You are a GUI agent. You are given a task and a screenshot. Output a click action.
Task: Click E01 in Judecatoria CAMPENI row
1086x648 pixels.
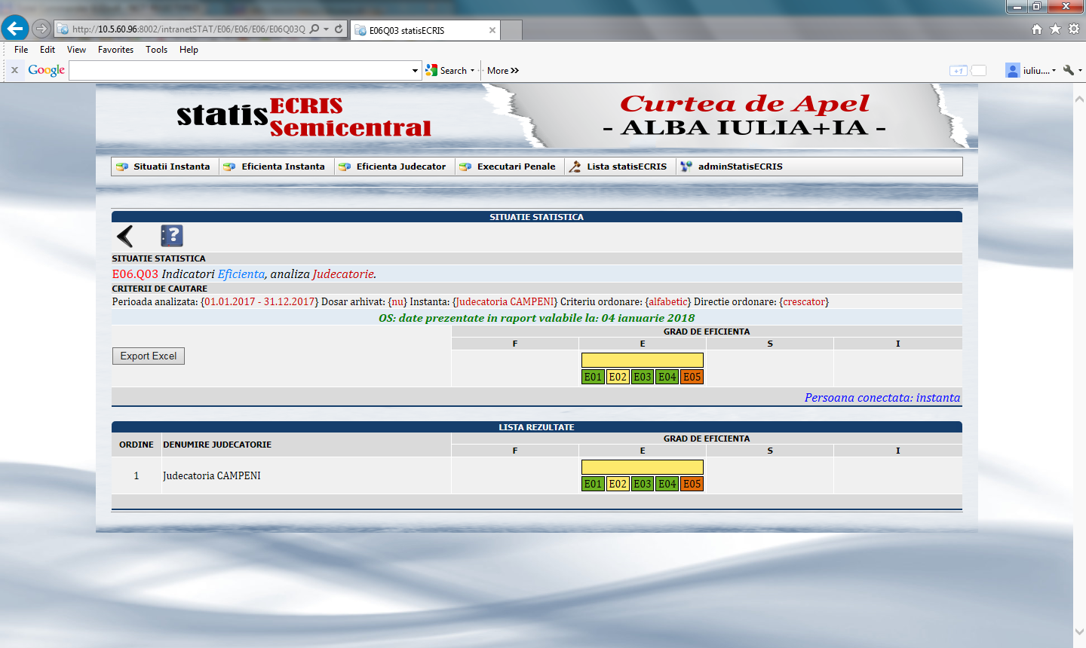pos(593,484)
